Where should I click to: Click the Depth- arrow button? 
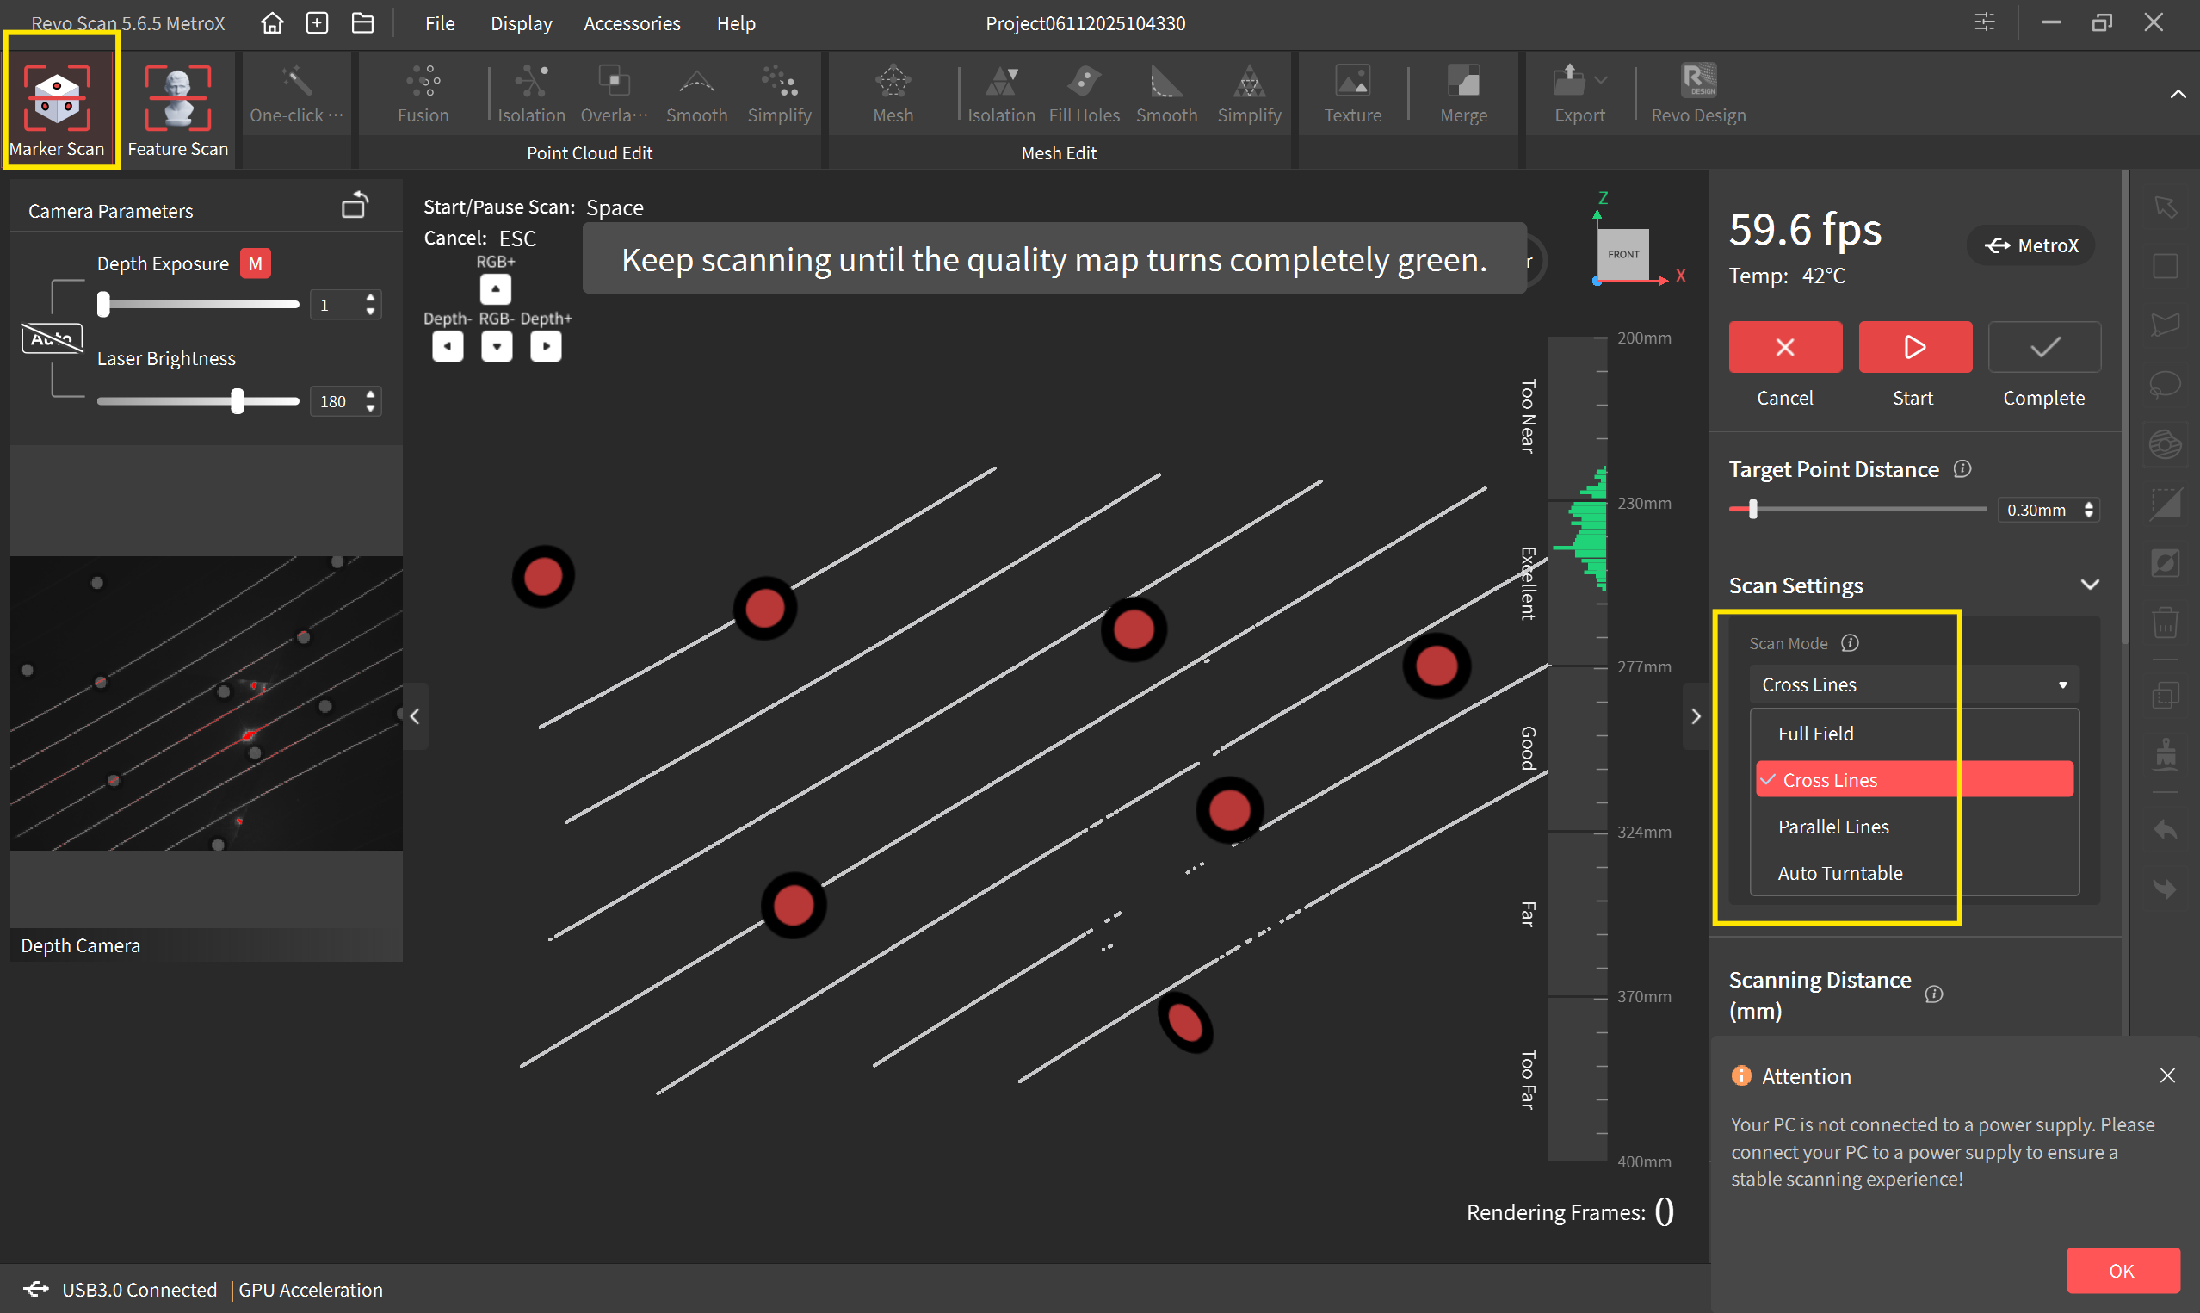coord(448,346)
